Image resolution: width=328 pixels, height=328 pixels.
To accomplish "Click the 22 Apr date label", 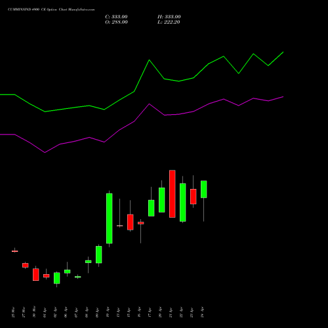I will coord(181,312).
